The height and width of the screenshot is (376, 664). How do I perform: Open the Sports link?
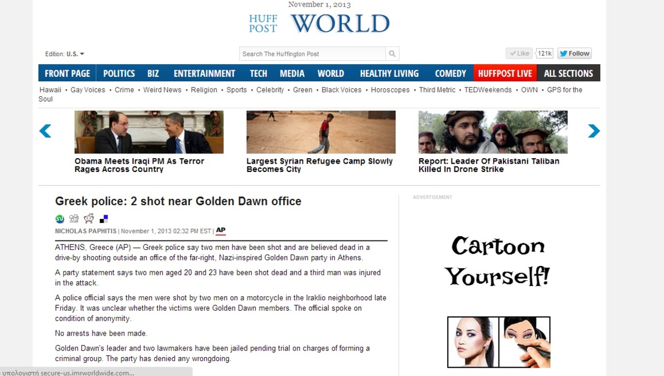pyautogui.click(x=237, y=90)
